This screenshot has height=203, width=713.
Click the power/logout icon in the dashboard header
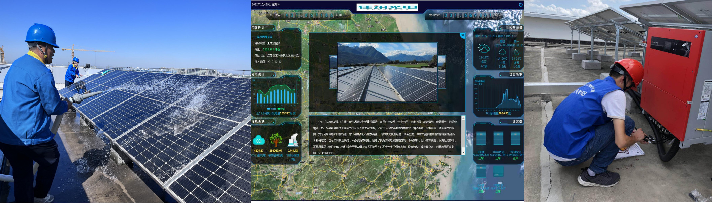[x=520, y=5]
